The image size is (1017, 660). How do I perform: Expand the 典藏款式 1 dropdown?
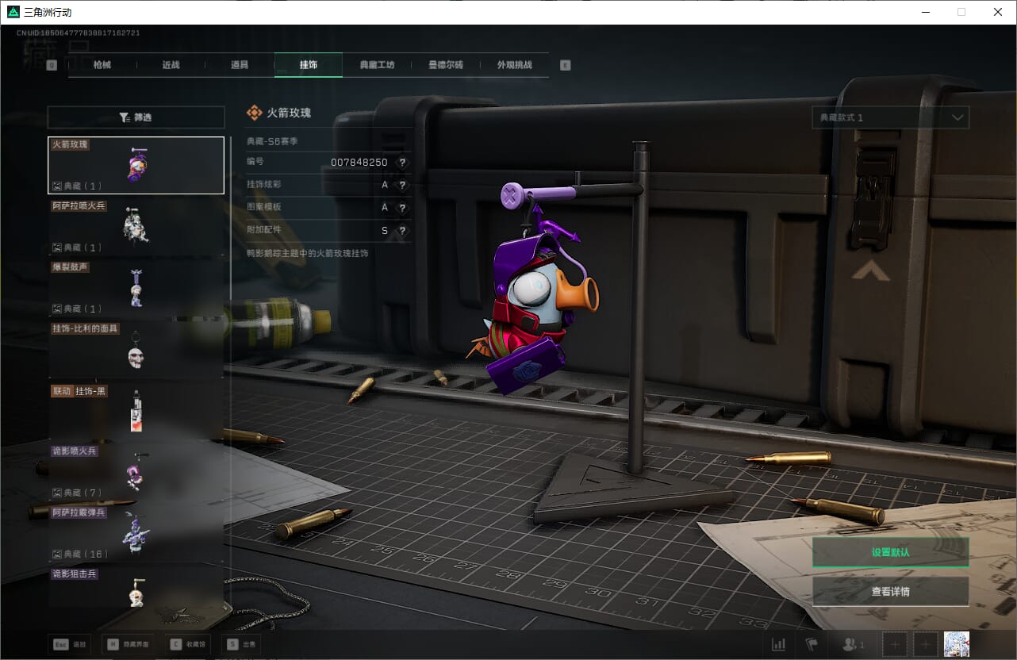coord(890,117)
